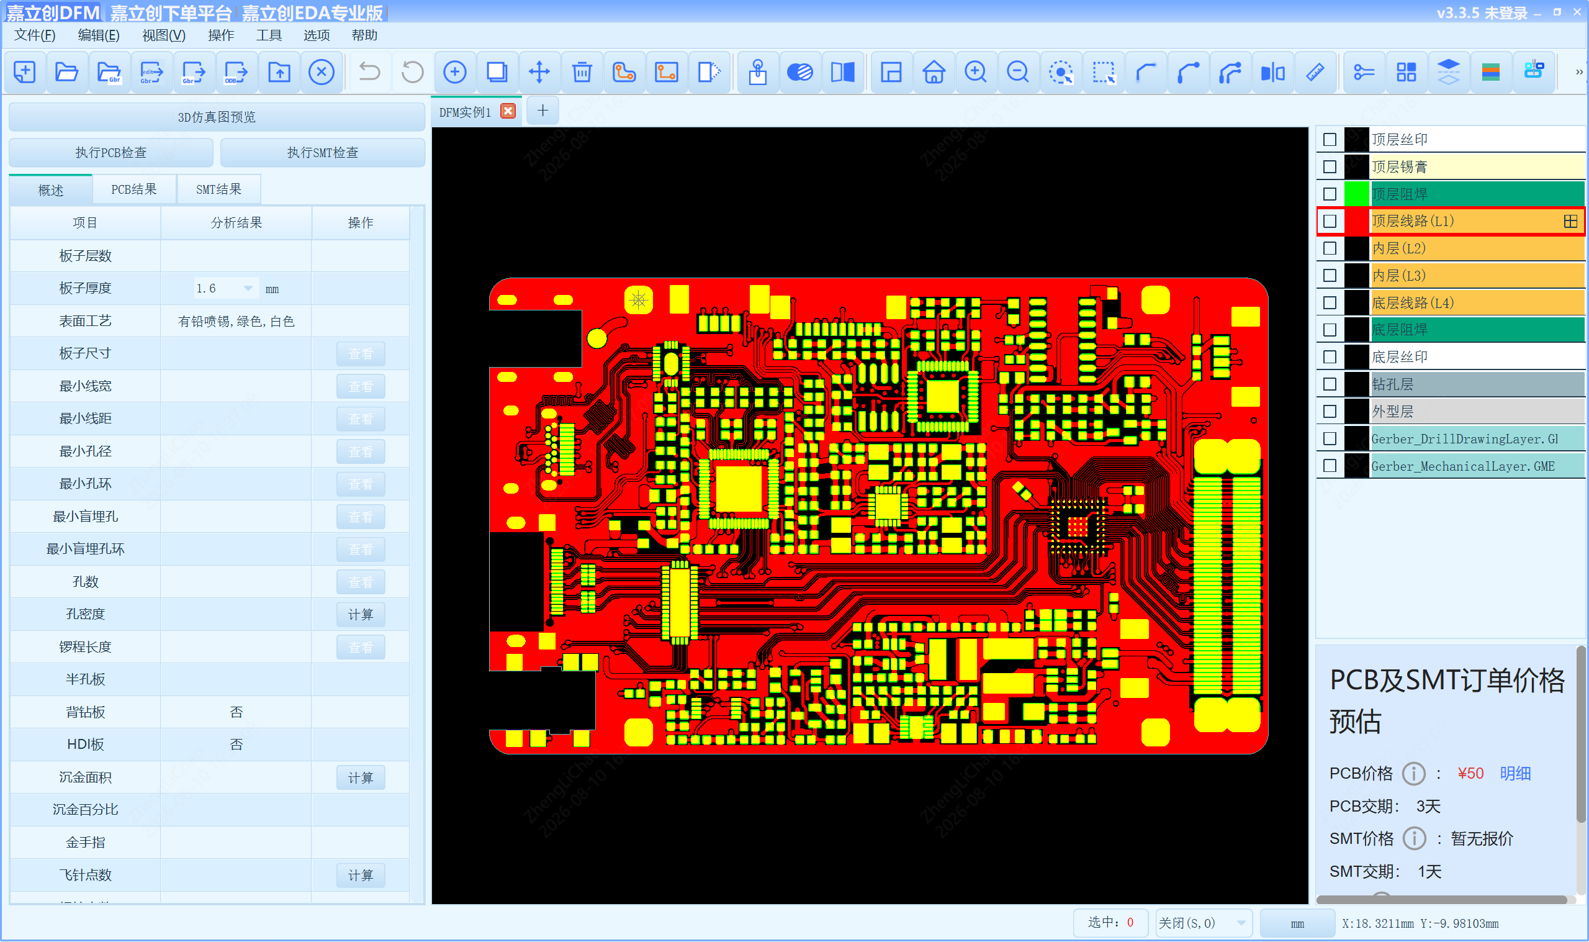Toggle the 内层(L2) layer checkbox
1589x942 pixels.
point(1330,248)
